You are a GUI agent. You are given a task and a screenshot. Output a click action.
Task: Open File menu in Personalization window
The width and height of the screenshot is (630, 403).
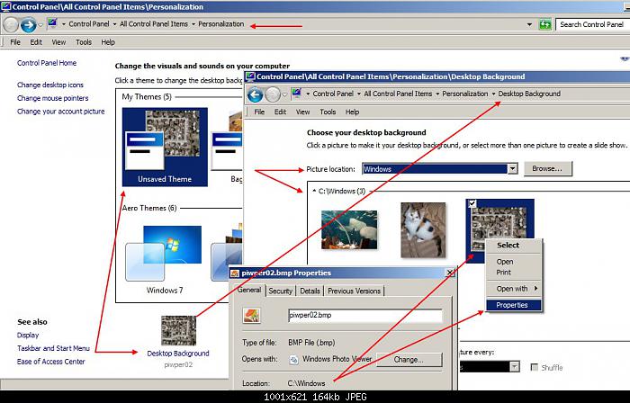pyautogui.click(x=15, y=42)
